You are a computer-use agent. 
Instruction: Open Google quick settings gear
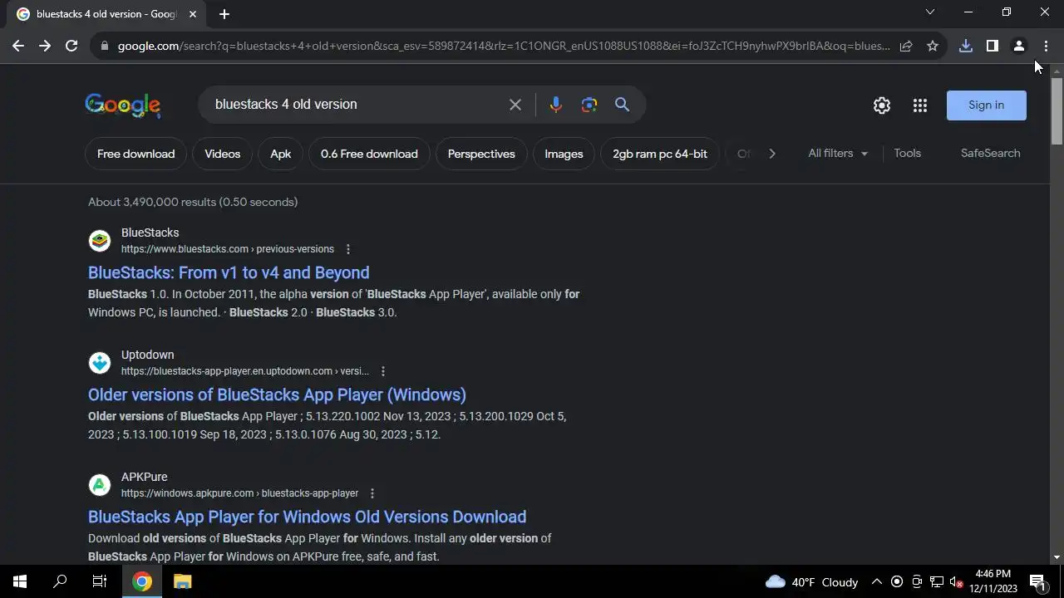882,105
